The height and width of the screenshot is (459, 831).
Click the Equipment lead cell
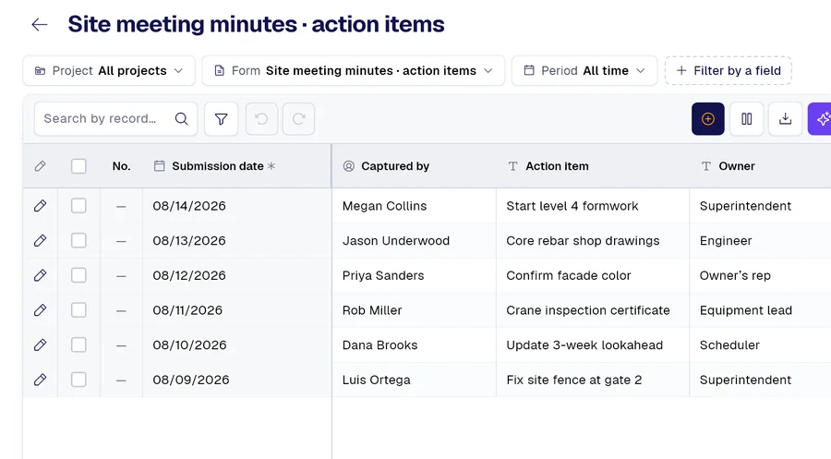(x=761, y=310)
